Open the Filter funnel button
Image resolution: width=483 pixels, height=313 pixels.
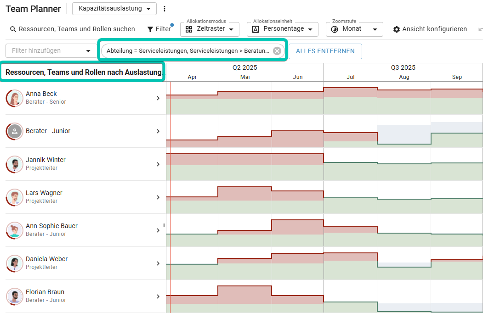point(159,29)
